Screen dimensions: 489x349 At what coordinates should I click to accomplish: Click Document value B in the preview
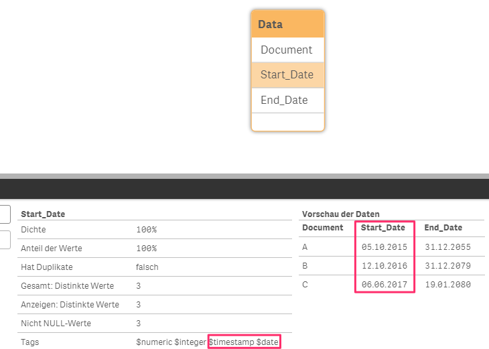305,265
